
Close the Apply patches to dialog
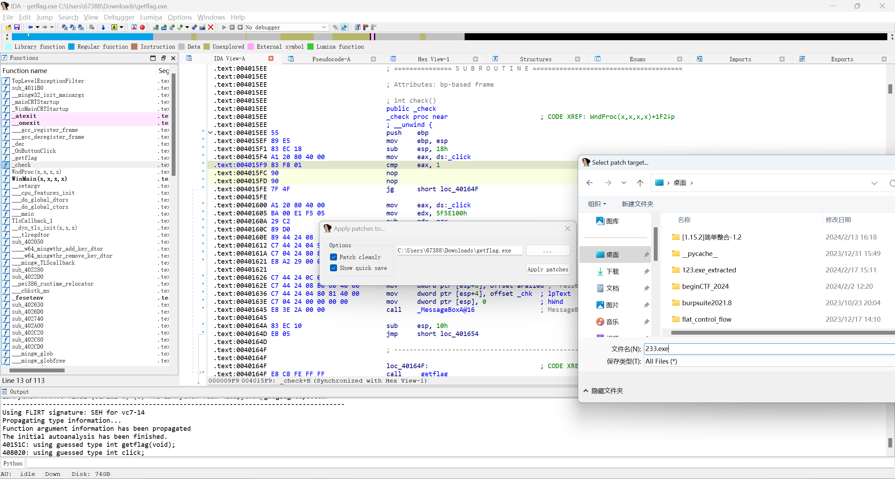[x=567, y=228]
